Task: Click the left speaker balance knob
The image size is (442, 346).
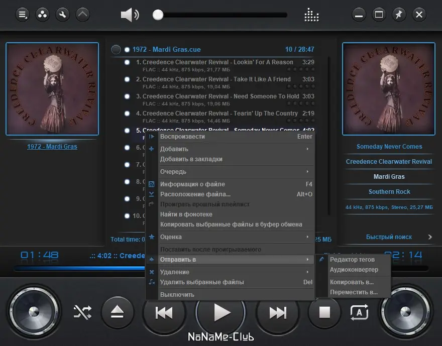Action: 34,312
